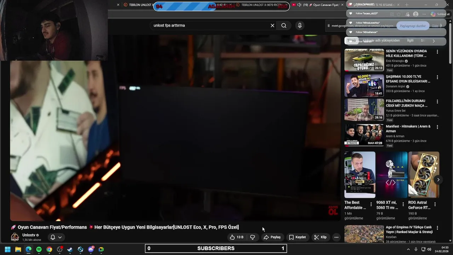This screenshot has height=255, width=453.
Task: Open options menu for FOLCARELLİ'NİN DURUMU video
Action: point(437,102)
